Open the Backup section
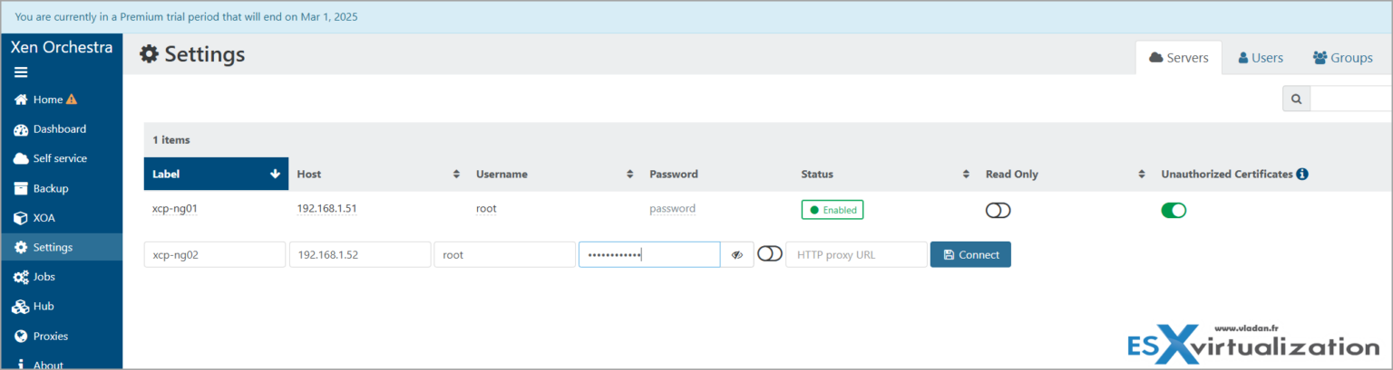Image resolution: width=1393 pixels, height=370 pixels. click(50, 188)
